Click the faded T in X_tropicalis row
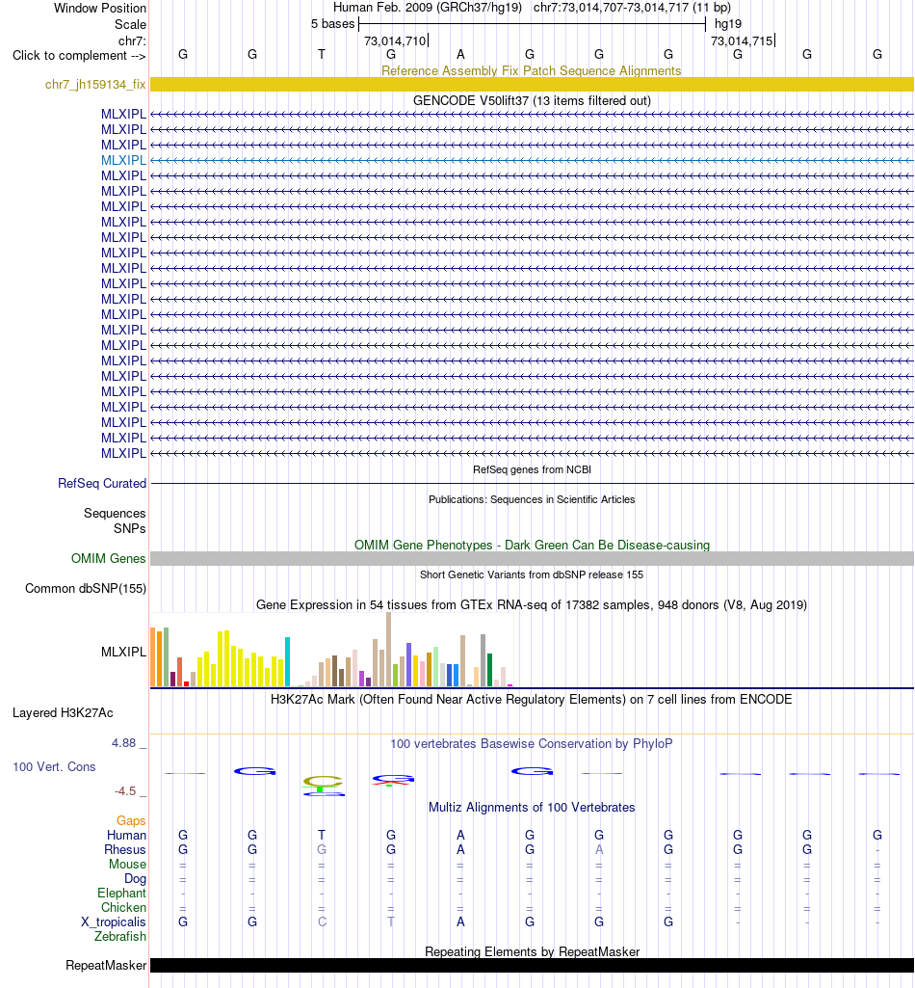This screenshot has width=915, height=988. 391,921
